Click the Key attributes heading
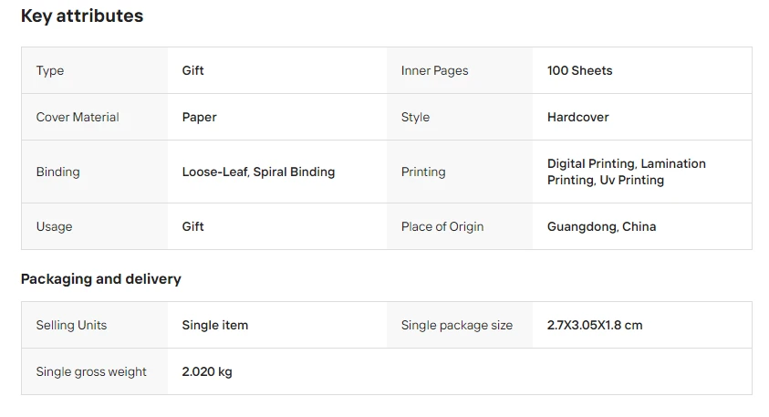The width and height of the screenshot is (769, 417). coord(82,16)
